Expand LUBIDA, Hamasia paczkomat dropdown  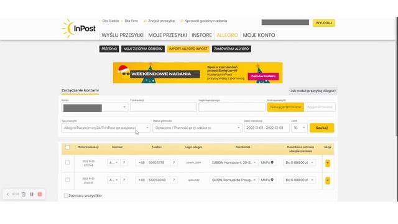point(234,162)
